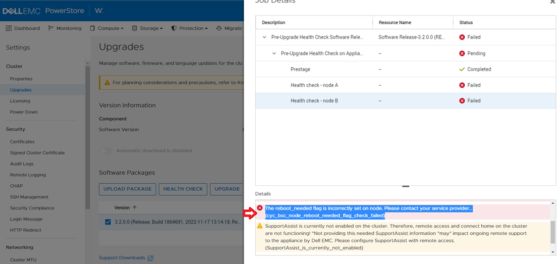The width and height of the screenshot is (560, 264).
Task: Click the Status column header
Action: (x=466, y=22)
